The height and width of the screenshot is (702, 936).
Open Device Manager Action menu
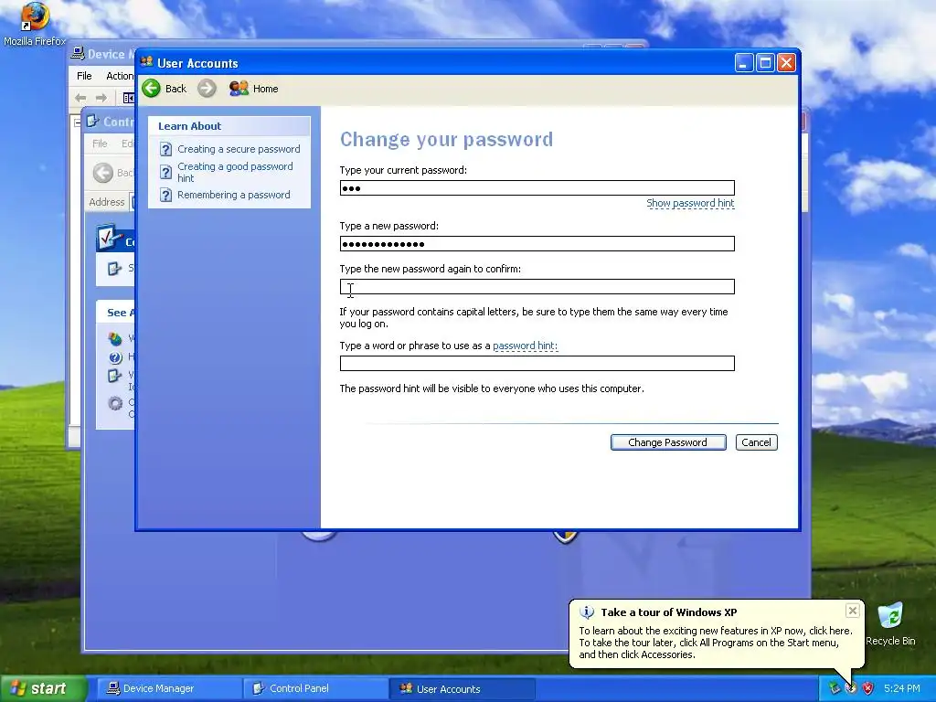click(120, 76)
